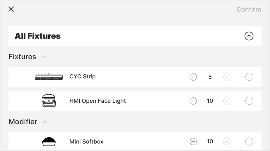
Task: Decrease CYC Strip quantity
Action: (x=193, y=77)
